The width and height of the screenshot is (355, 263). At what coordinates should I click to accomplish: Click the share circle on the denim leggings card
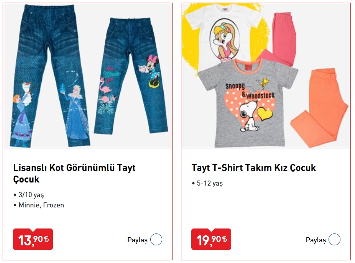(x=156, y=240)
